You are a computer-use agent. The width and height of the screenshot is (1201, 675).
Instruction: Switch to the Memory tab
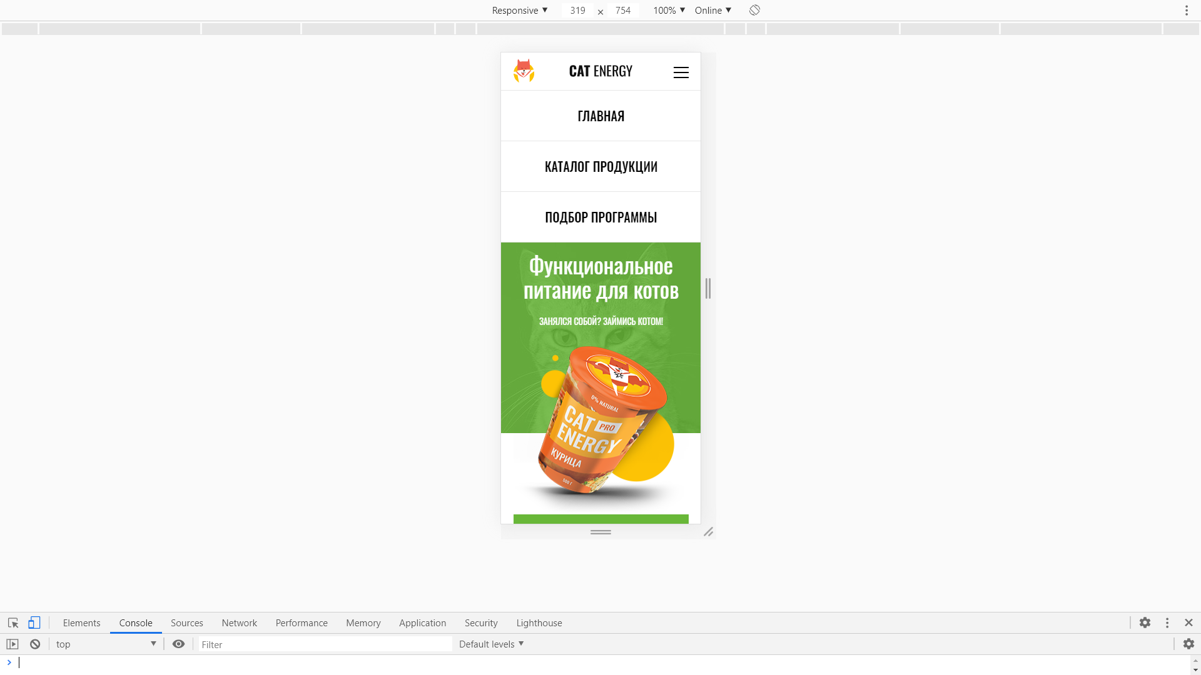[x=363, y=623]
